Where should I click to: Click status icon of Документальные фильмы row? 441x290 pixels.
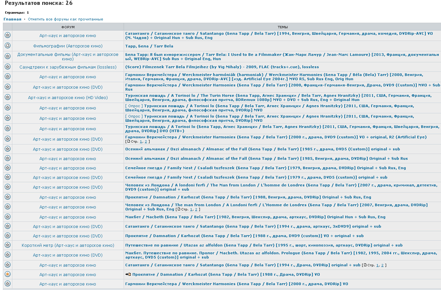click(7, 56)
